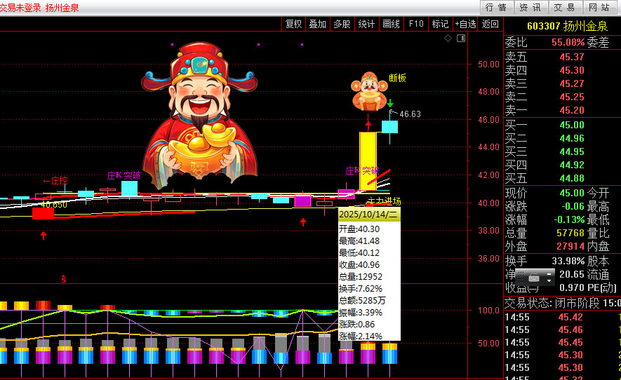Viewport: 621px width, 380px height.
Task: Toggle the side panel icon beside the diamond
Action: (461, 39)
